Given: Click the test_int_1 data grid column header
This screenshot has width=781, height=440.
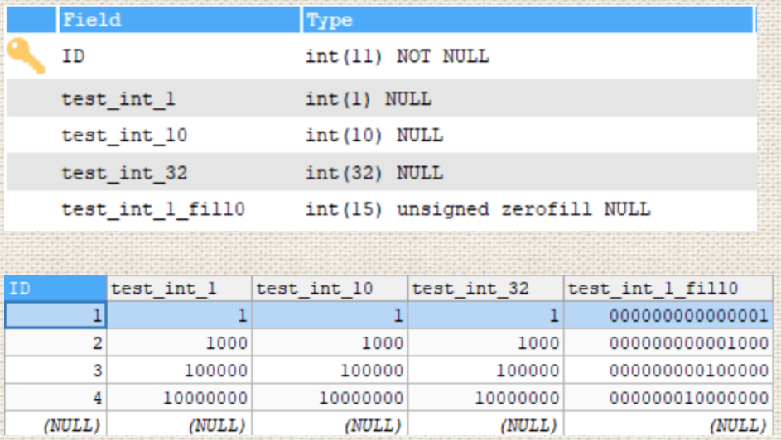Looking at the screenshot, I should pyautogui.click(x=180, y=289).
